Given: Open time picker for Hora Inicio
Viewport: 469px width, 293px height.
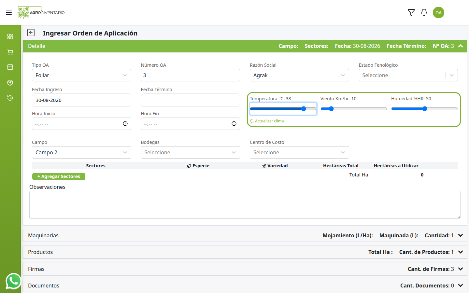Looking at the screenshot, I should click(125, 124).
